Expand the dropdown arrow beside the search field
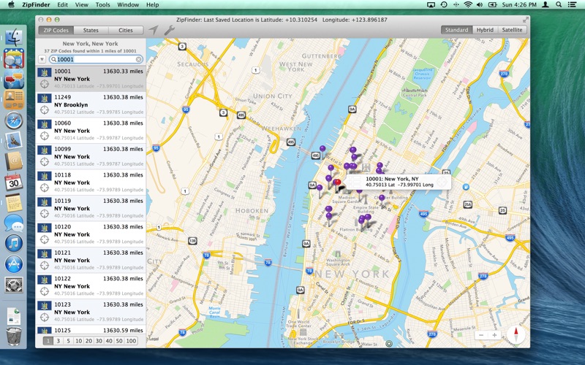585x365 pixels. pos(42,59)
